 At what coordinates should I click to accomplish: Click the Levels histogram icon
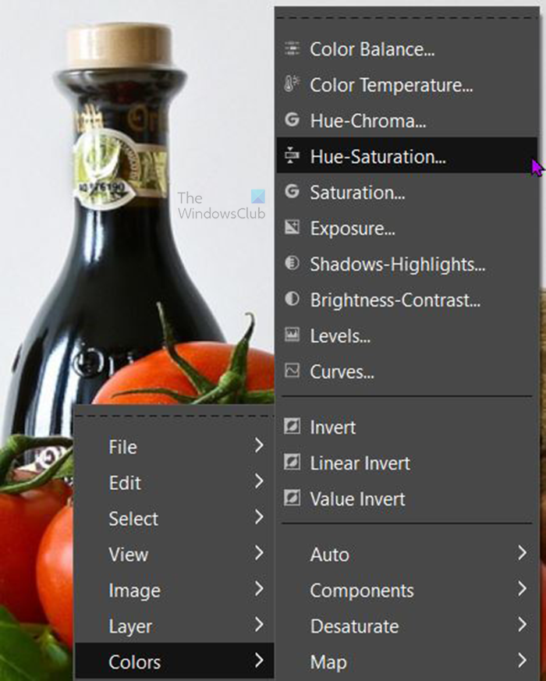[293, 336]
